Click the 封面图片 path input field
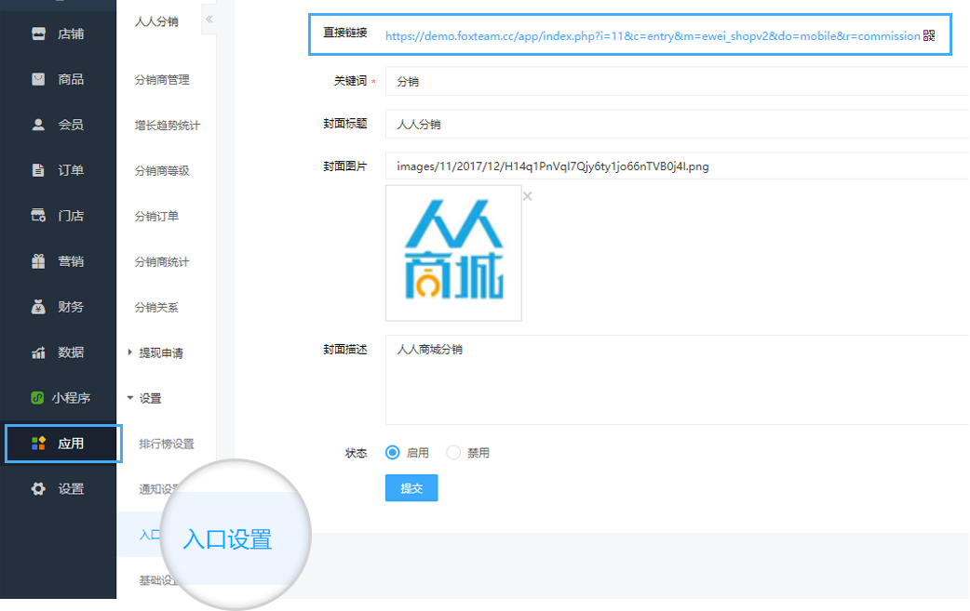970x611 pixels. pyautogui.click(x=678, y=166)
